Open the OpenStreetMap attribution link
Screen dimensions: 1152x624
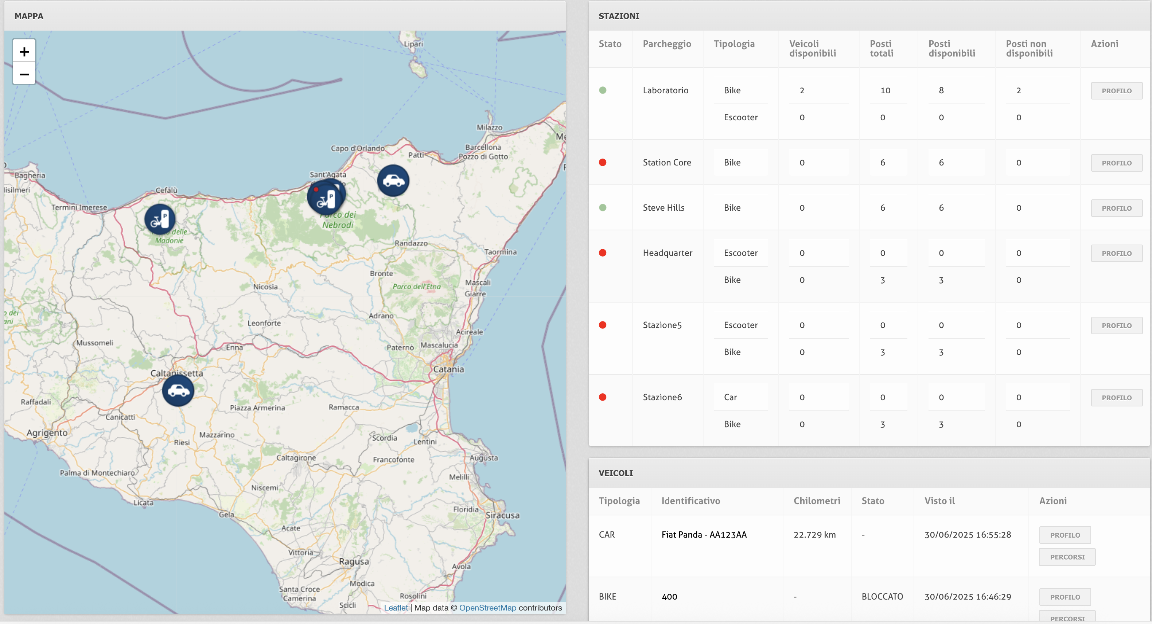click(x=487, y=608)
